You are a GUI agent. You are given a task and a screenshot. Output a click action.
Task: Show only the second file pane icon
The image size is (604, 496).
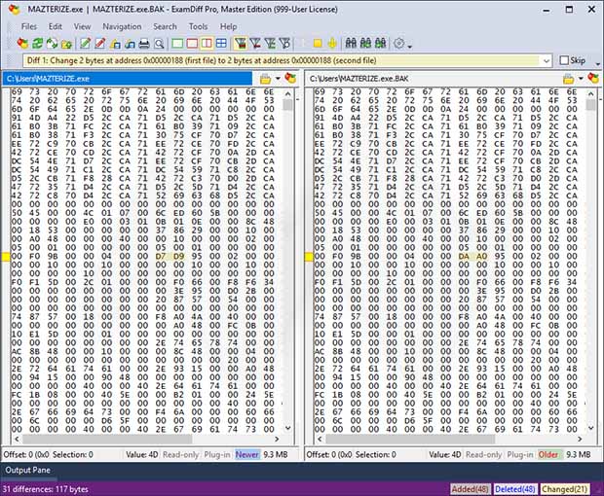pyautogui.click(x=192, y=44)
